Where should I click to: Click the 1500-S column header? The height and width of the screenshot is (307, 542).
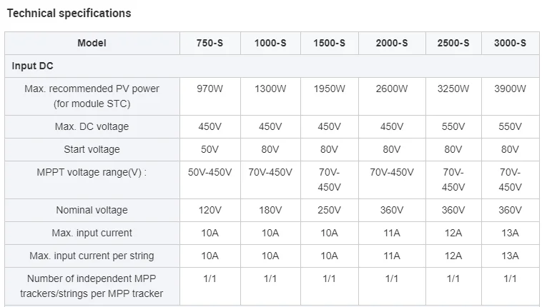click(329, 43)
